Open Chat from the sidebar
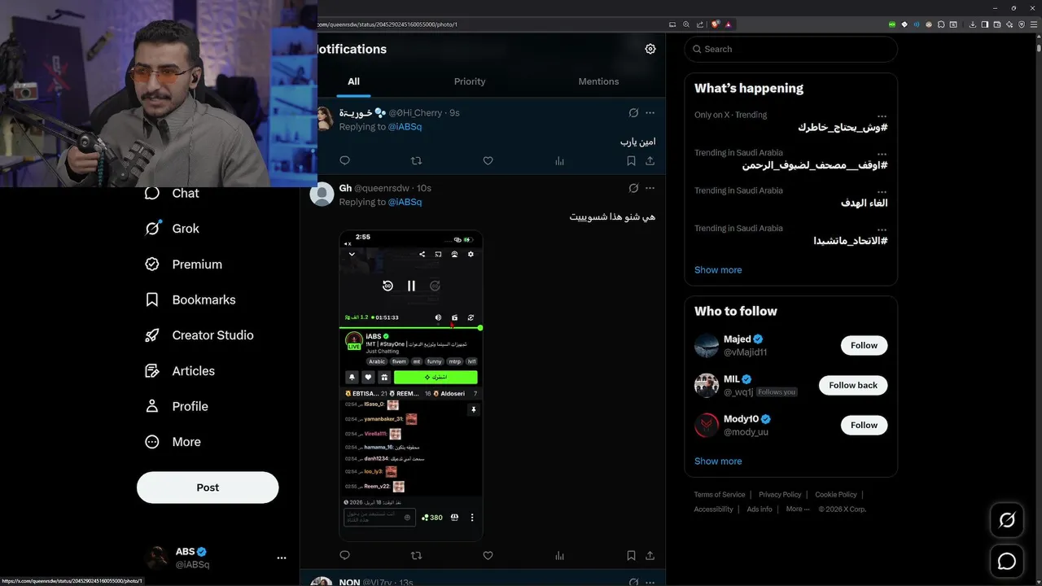Screen dimensions: 1042x586 172,194
